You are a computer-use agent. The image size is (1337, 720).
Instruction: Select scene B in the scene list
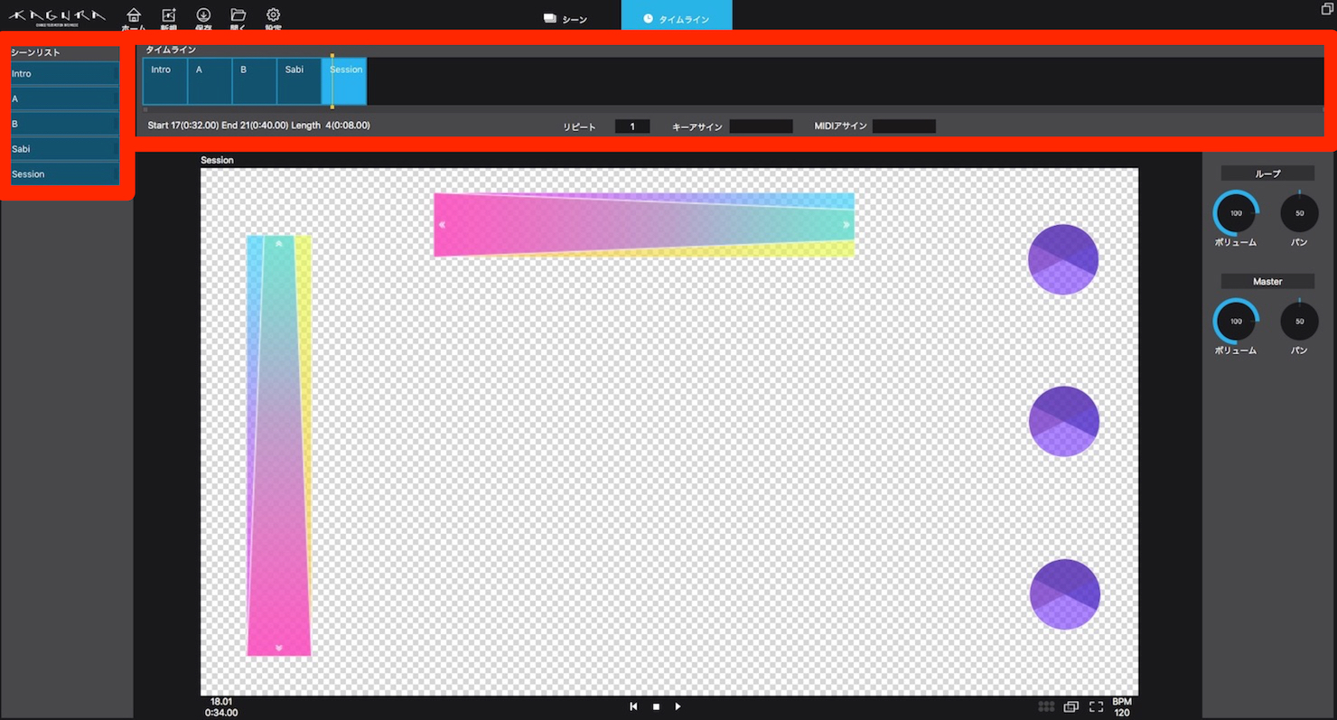point(64,124)
